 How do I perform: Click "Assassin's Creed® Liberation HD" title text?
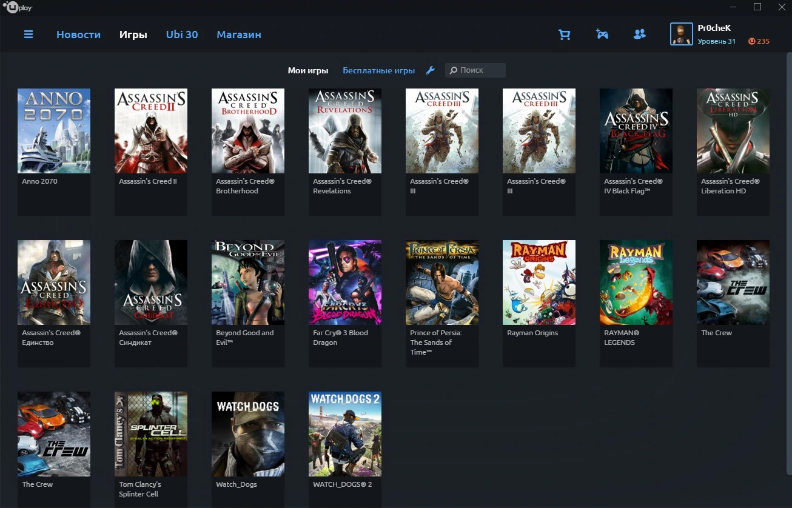[731, 186]
